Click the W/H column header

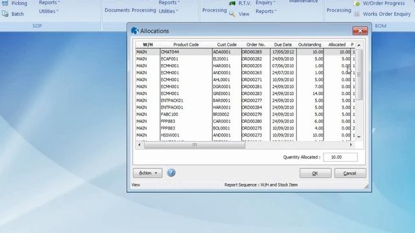(148, 45)
